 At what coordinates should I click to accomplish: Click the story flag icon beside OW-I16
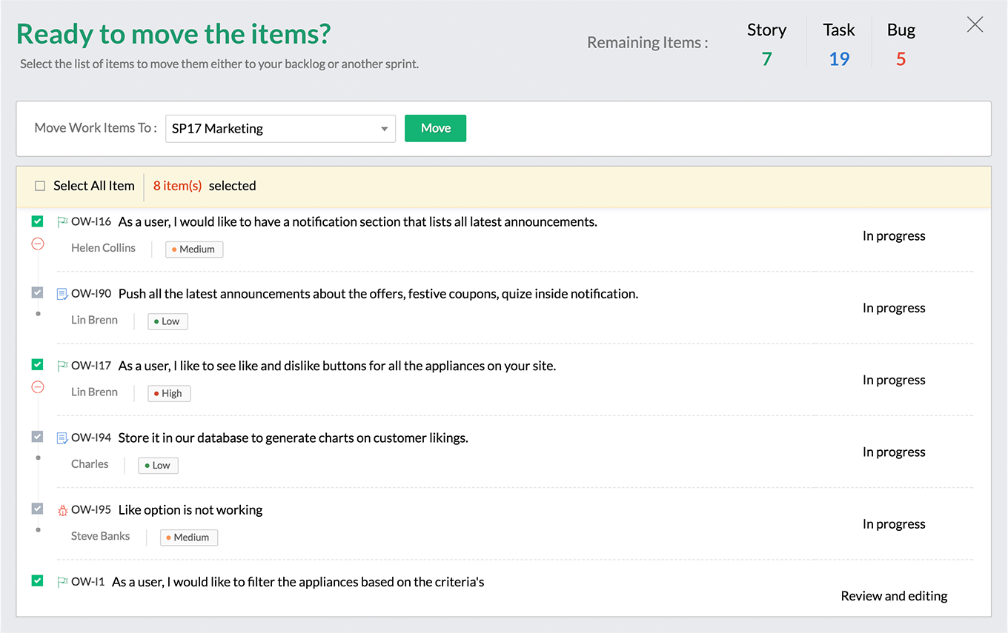tap(62, 221)
